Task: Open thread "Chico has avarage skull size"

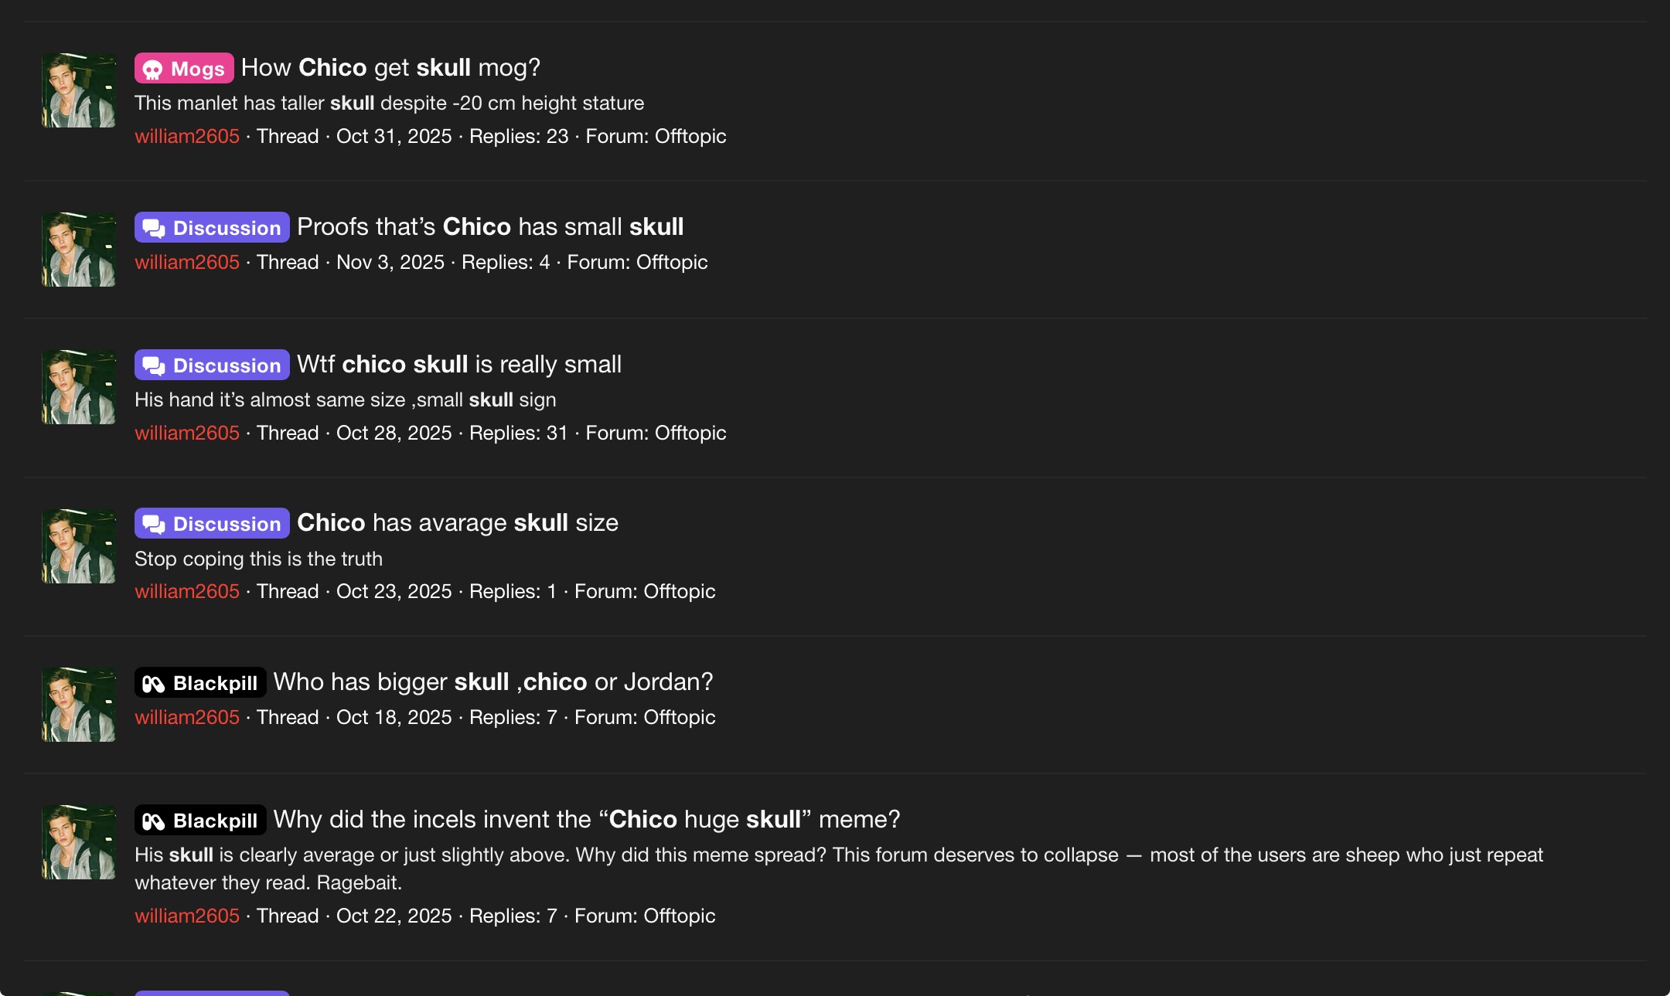Action: (458, 523)
